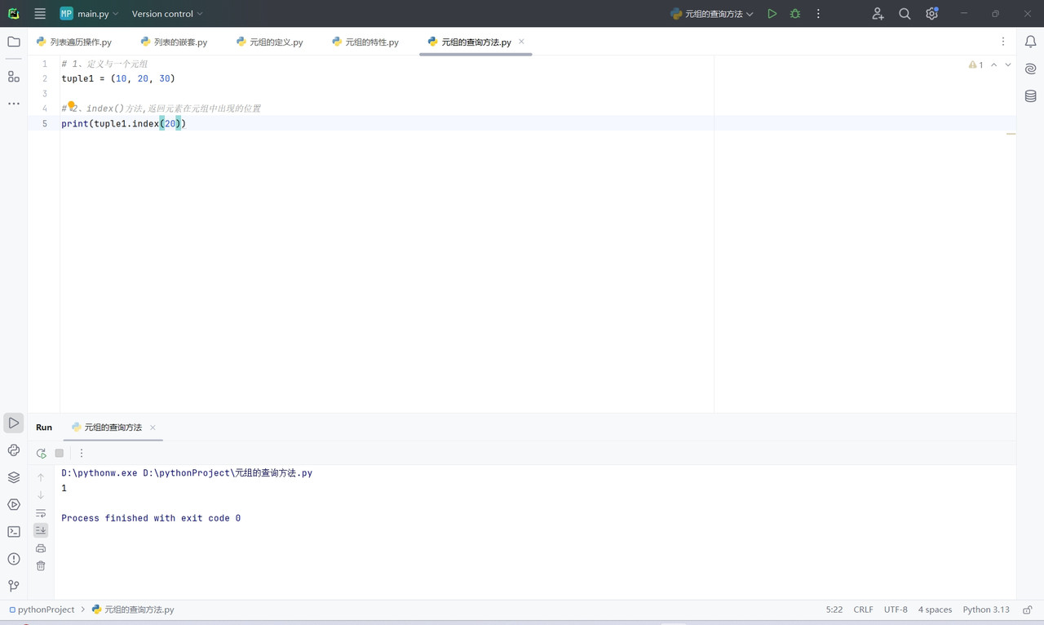Click the warning count indicator
Image resolution: width=1044 pixels, height=625 pixels.
(976, 64)
